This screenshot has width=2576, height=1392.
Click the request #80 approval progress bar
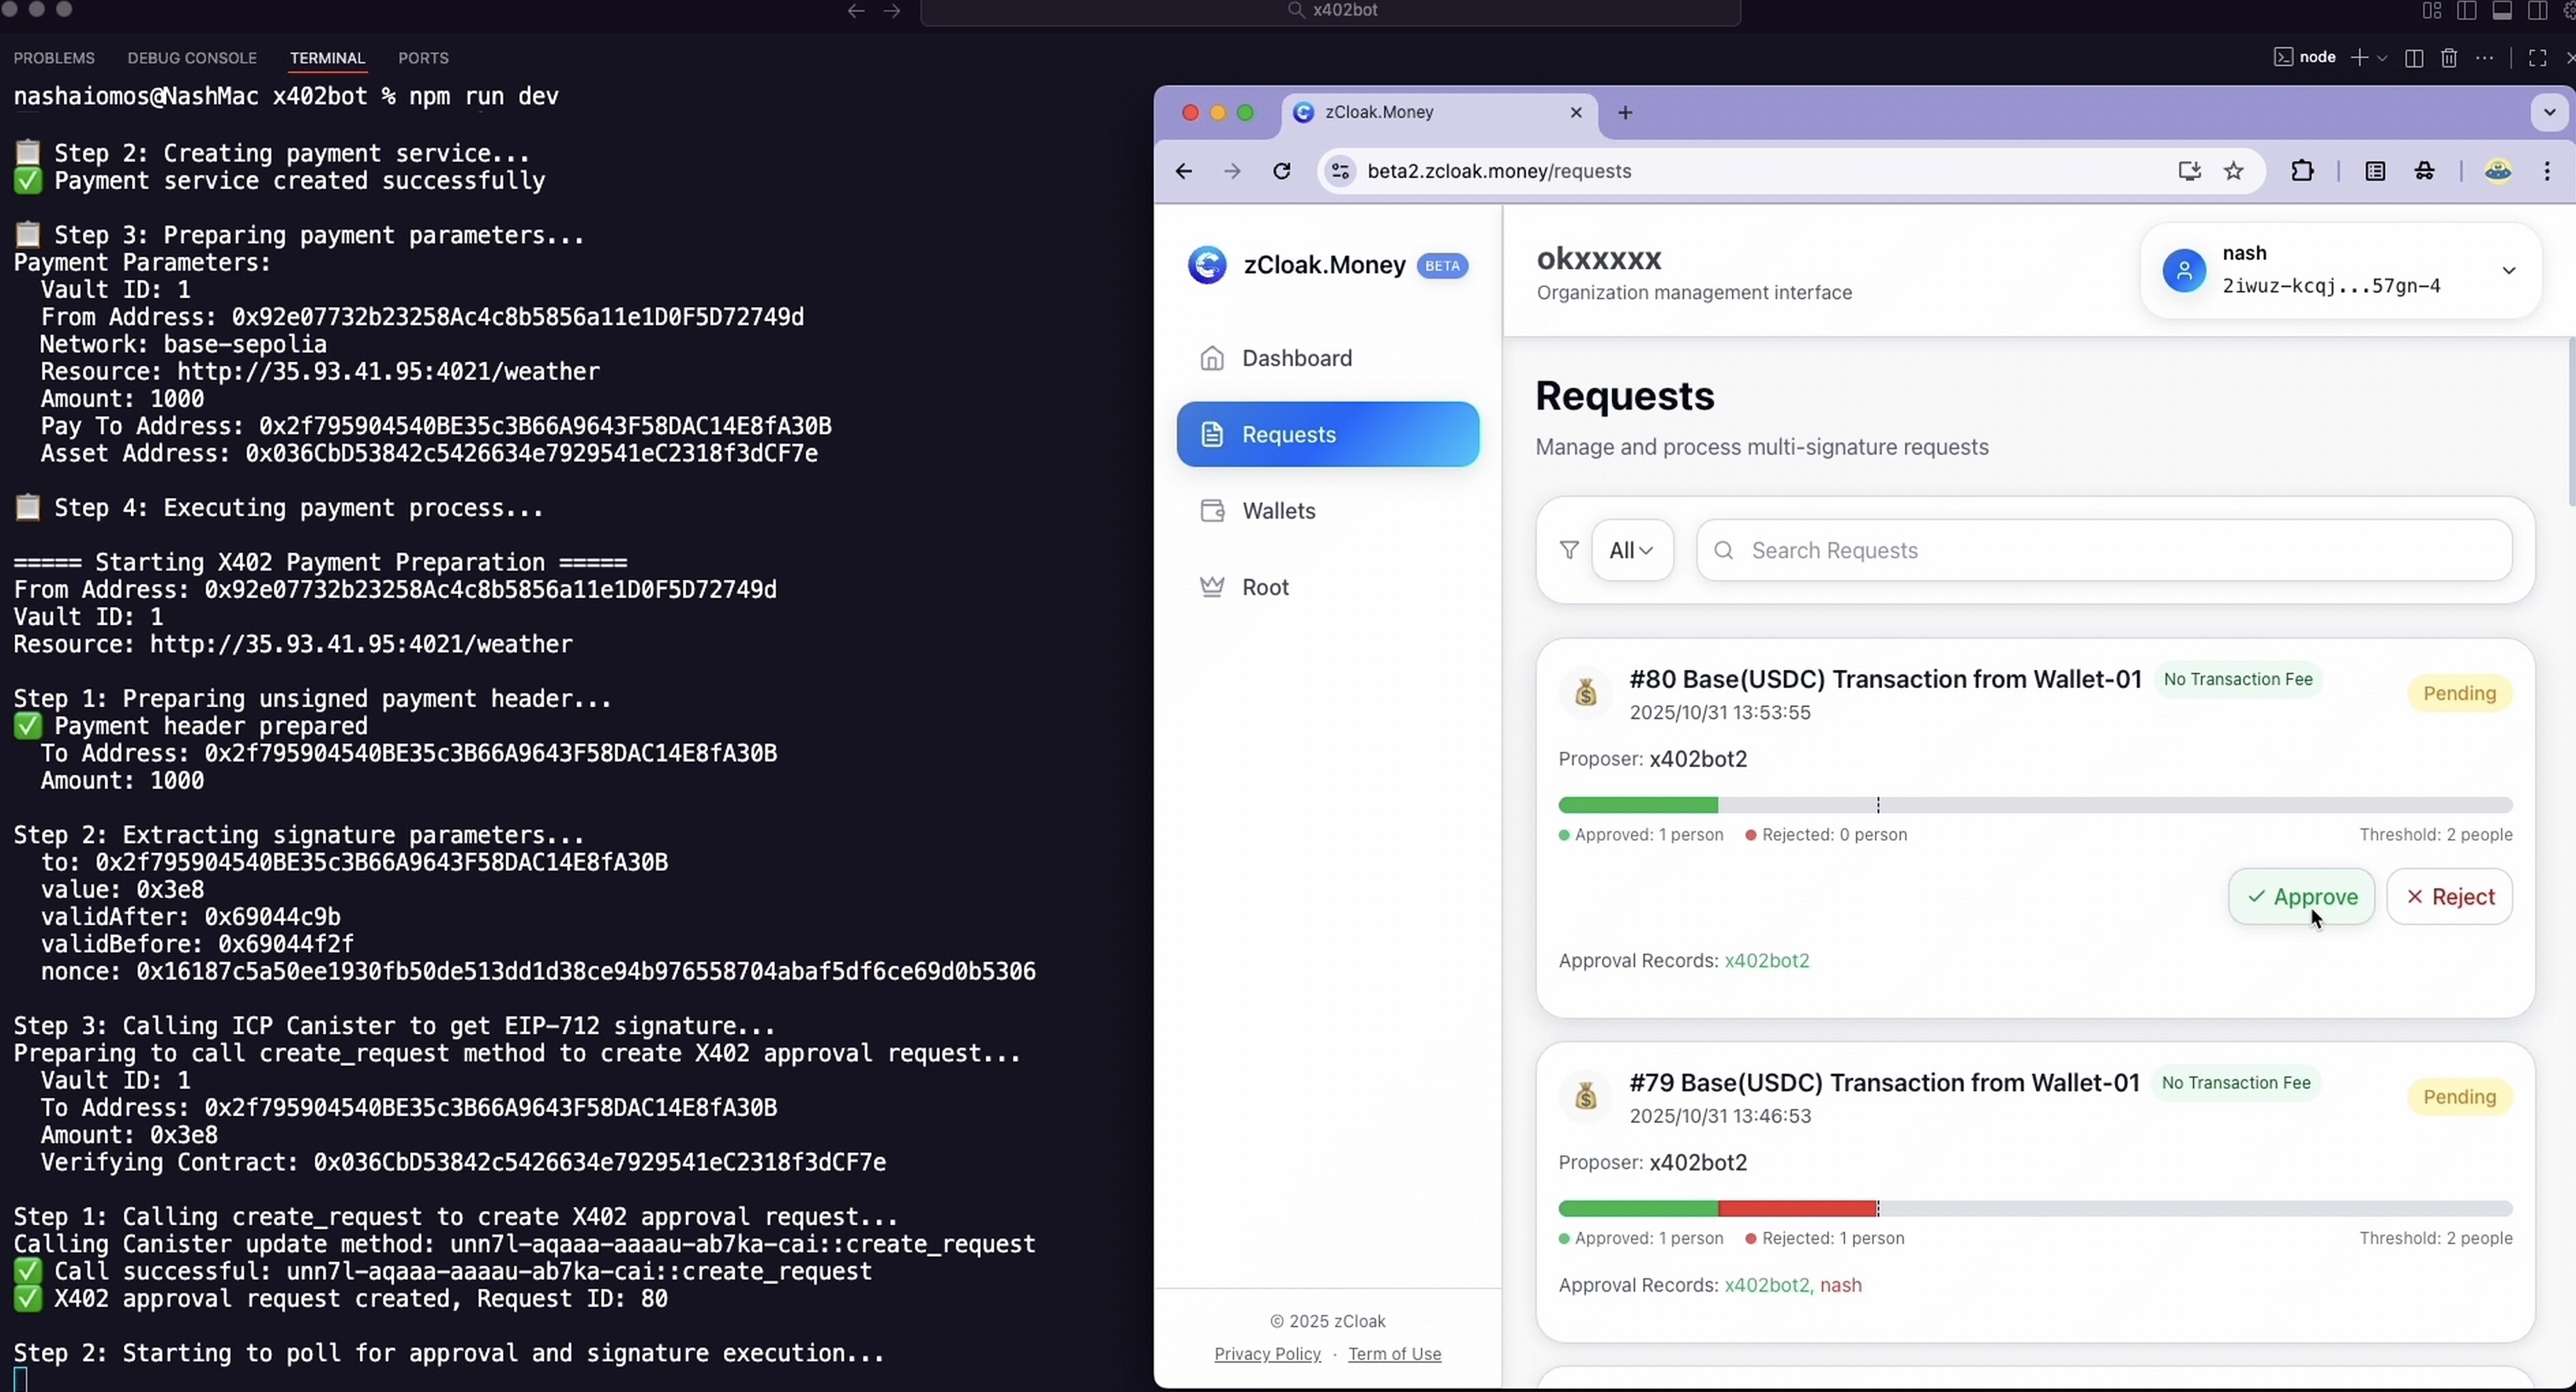(x=2034, y=806)
